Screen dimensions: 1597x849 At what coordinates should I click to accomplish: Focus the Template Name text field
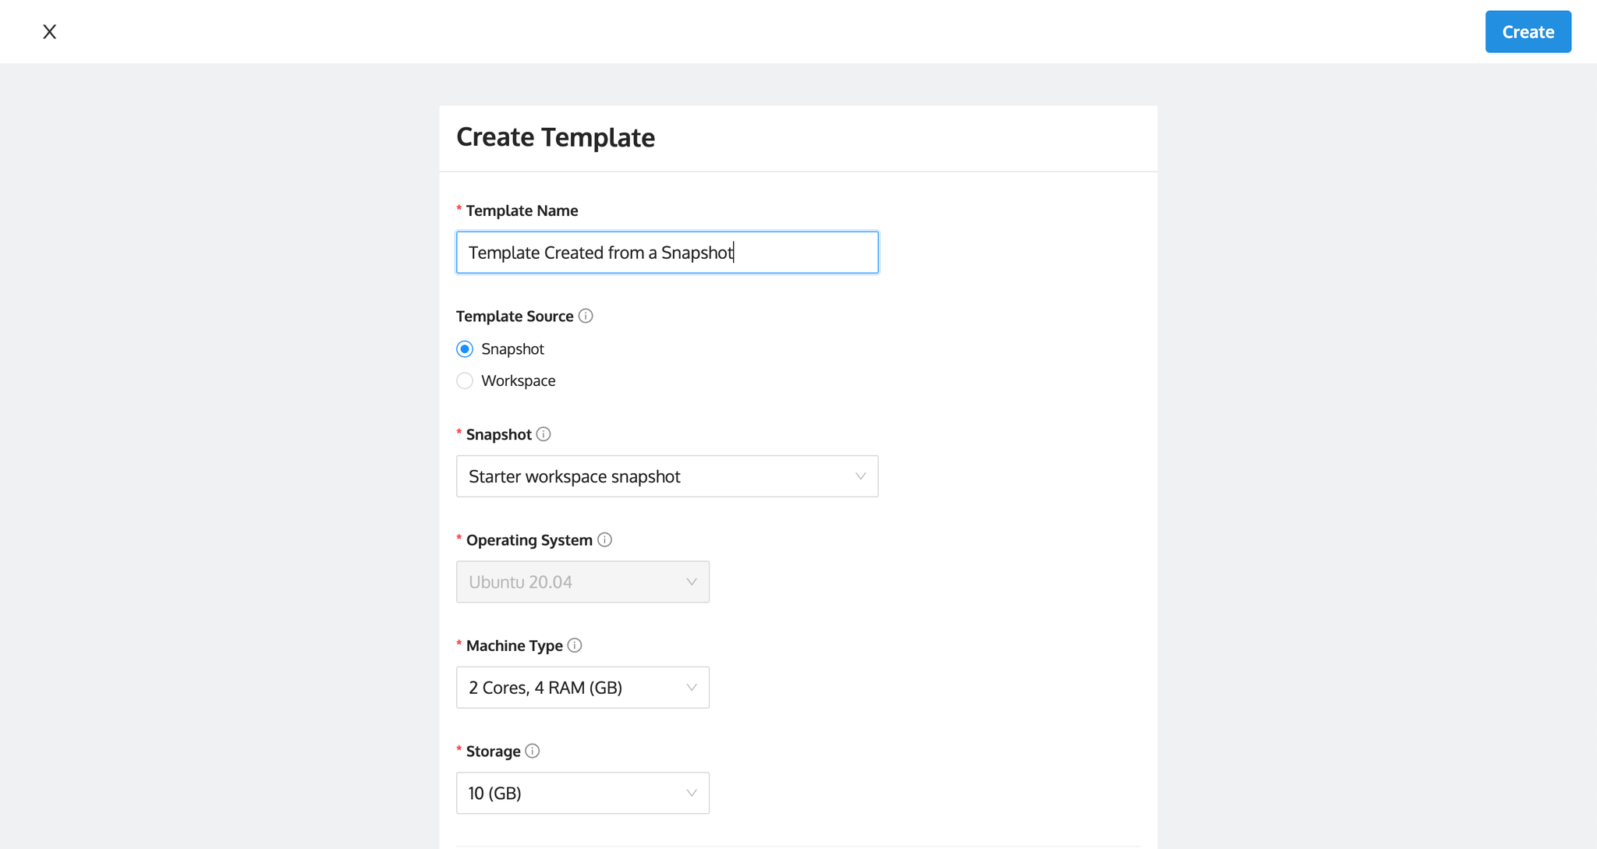(x=667, y=253)
